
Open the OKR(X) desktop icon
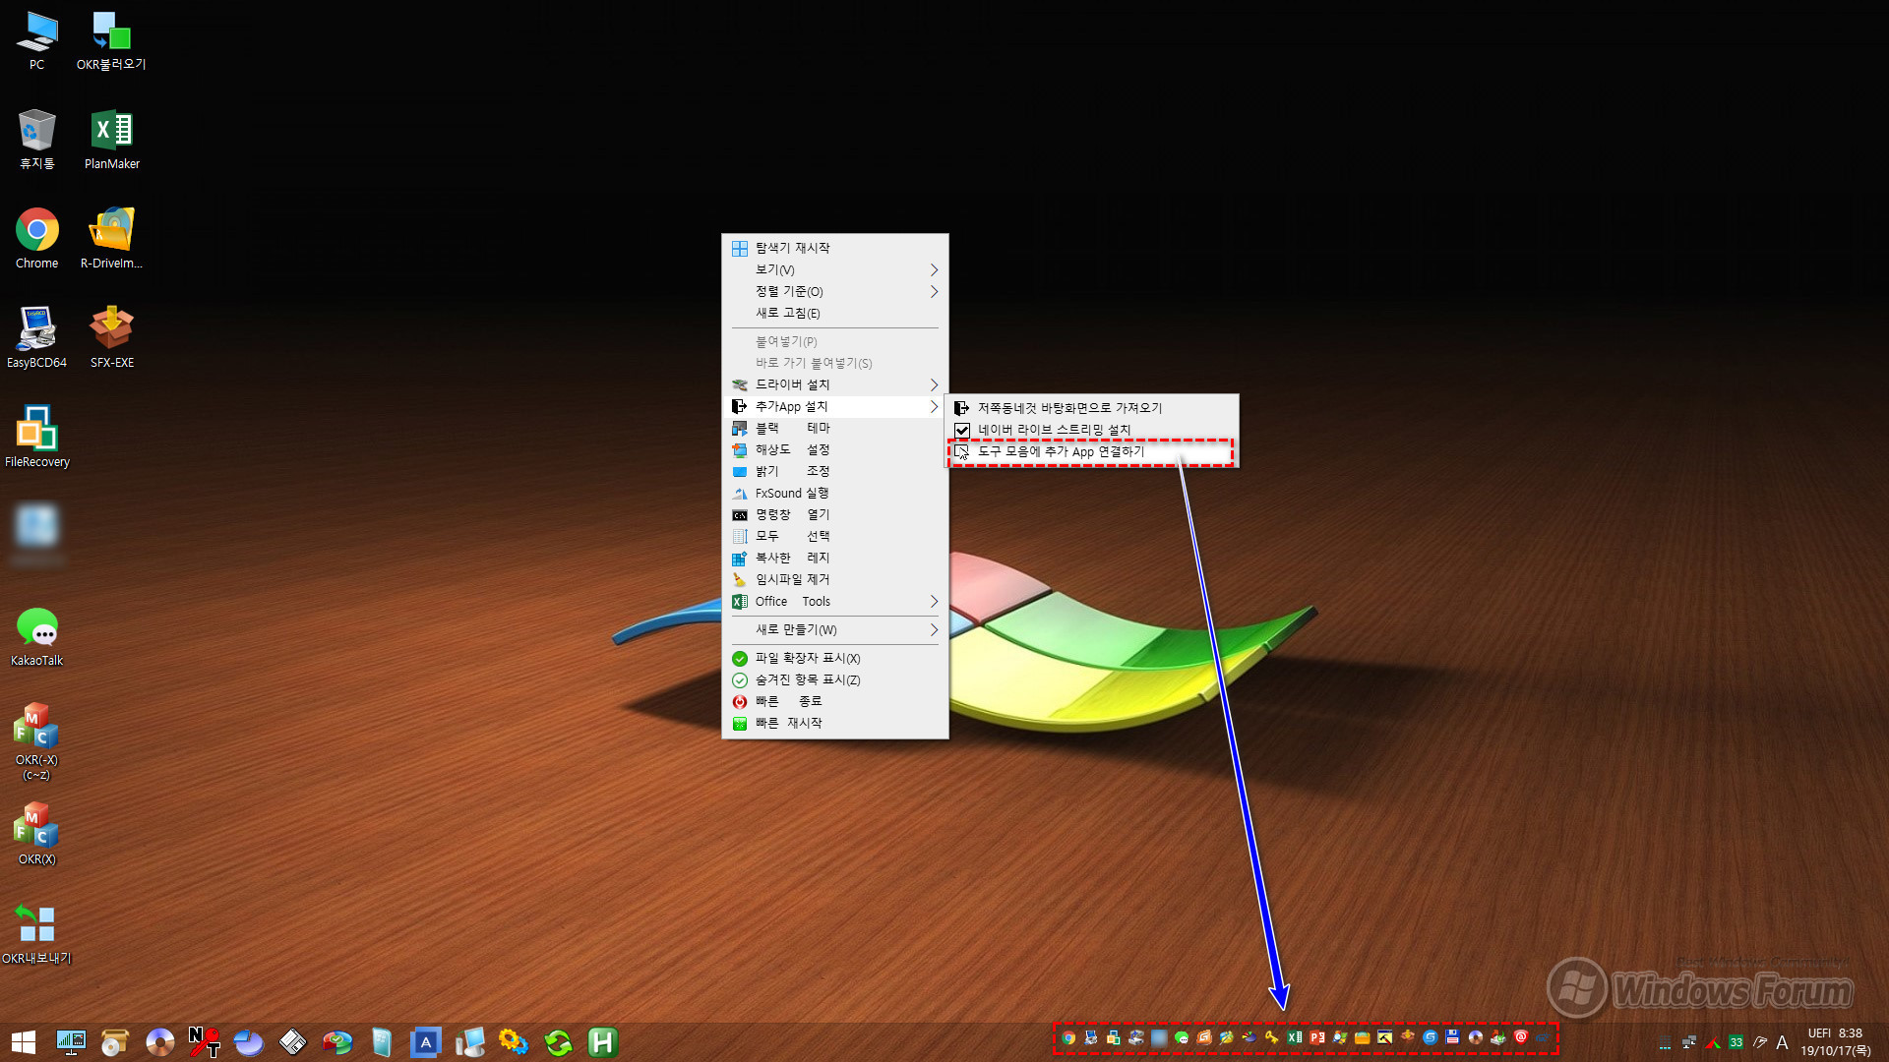click(36, 835)
